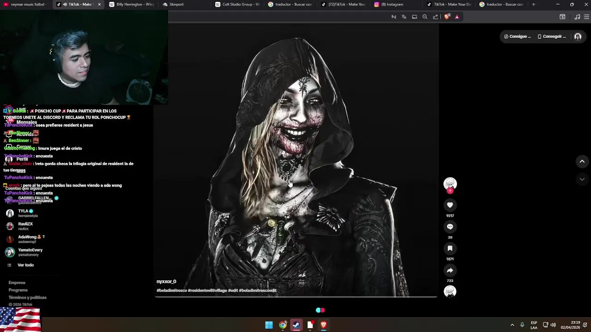This screenshot has width=591, height=332.
Task: Click the #residentevil8village hashtag
Action: (207, 290)
